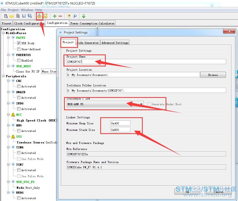Screen dimensions: 238x201
Task: Open the Advanced Settings tab in dialog
Action: (115, 43)
